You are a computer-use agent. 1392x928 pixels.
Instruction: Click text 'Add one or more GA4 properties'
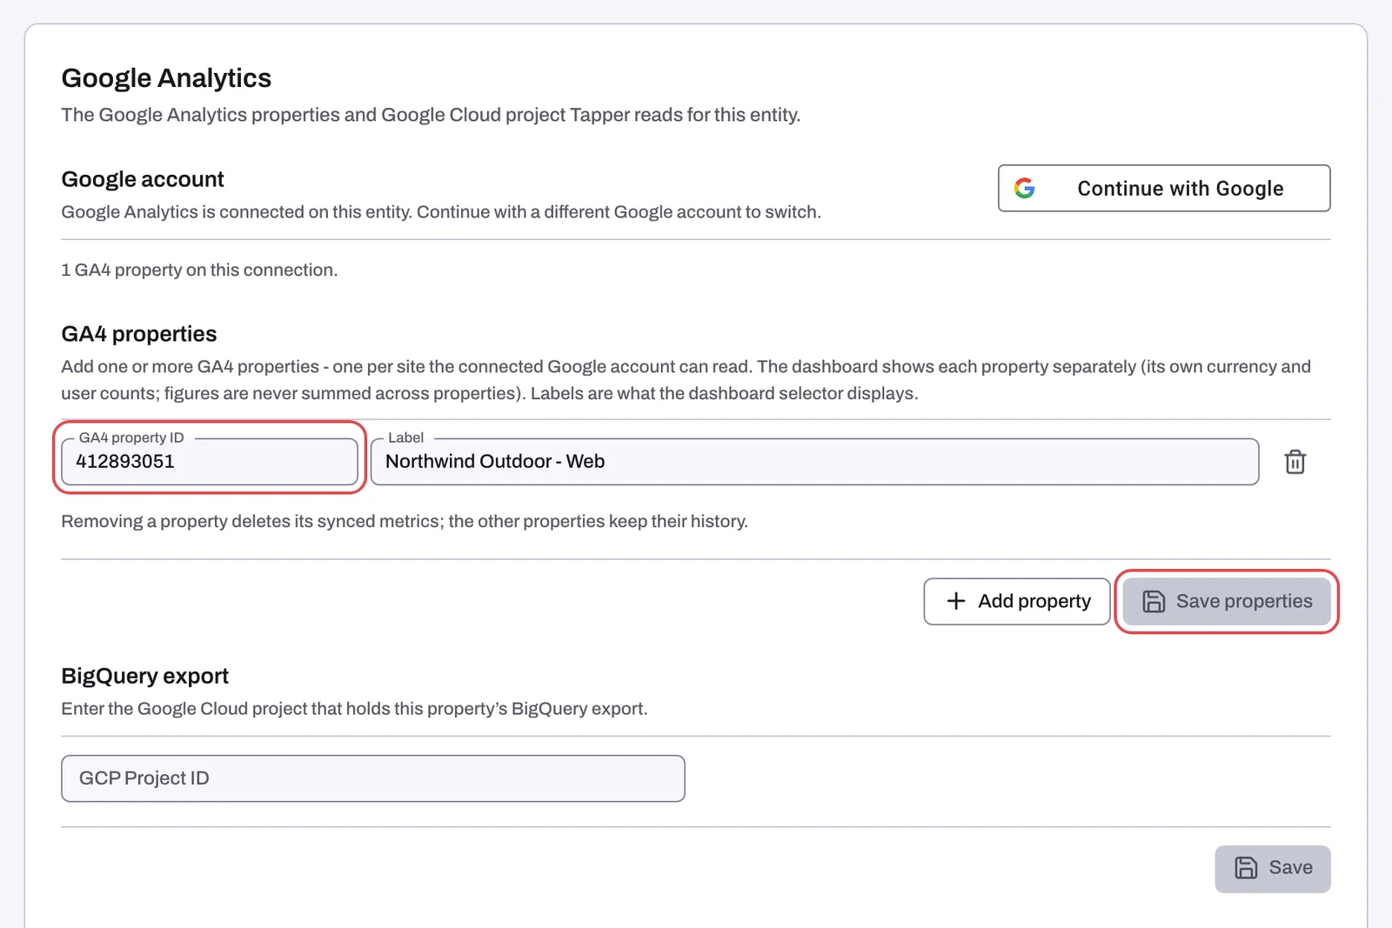pyautogui.click(x=191, y=367)
